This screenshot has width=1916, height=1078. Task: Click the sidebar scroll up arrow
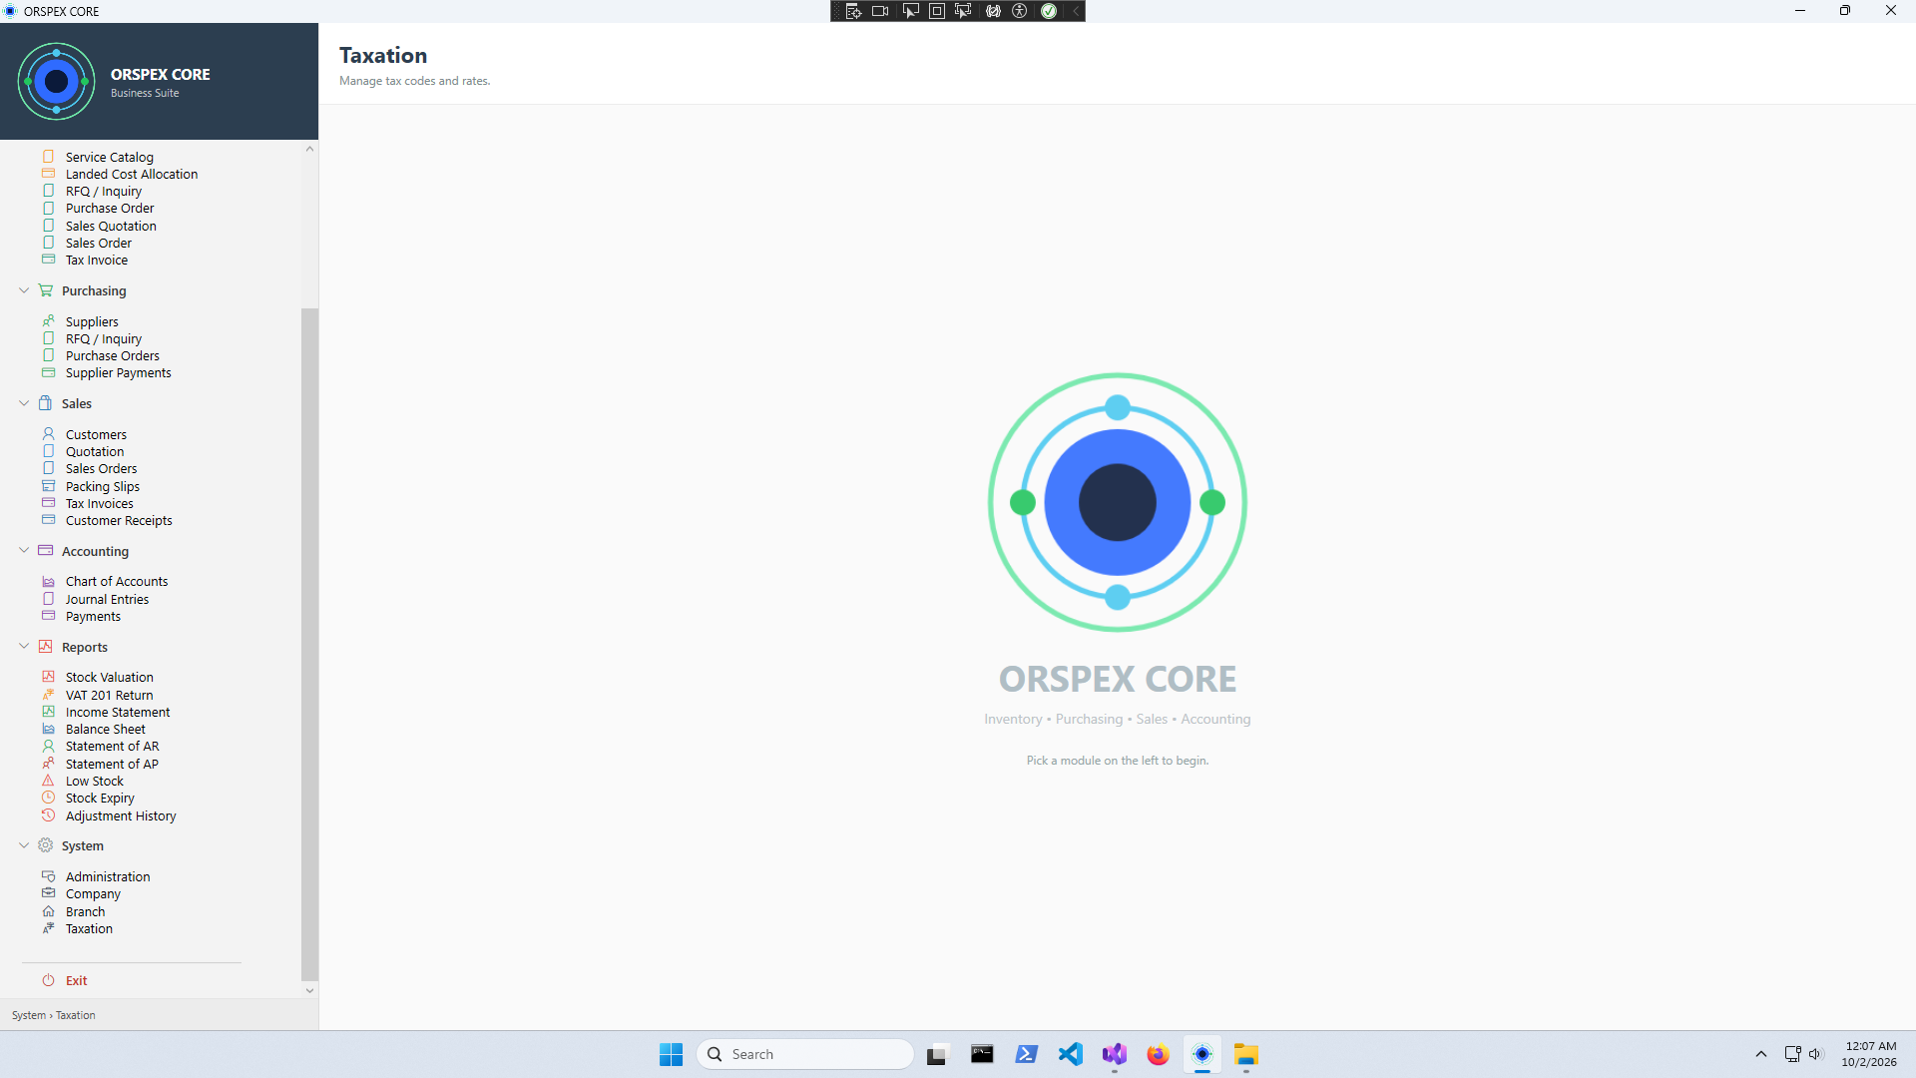coord(309,149)
